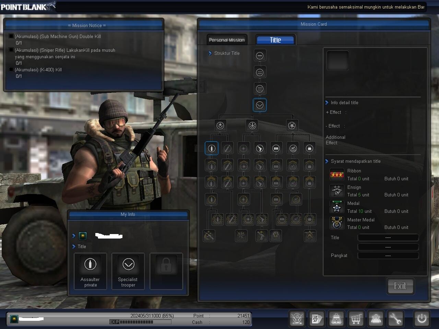
Task: Click the power exit-game icon
Action: pyautogui.click(x=422, y=319)
